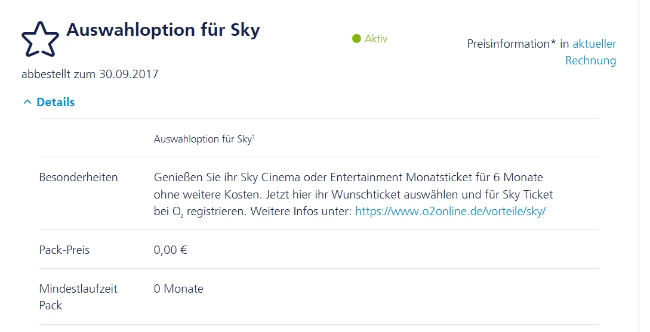Click the Preisinformation* text
The height and width of the screenshot is (332, 650).
[x=512, y=44]
